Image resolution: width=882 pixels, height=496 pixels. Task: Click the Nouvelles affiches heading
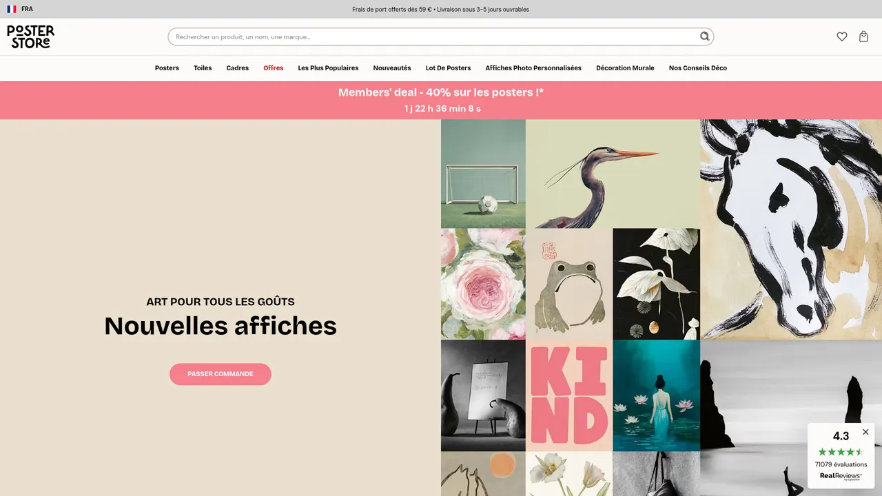pyautogui.click(x=220, y=325)
